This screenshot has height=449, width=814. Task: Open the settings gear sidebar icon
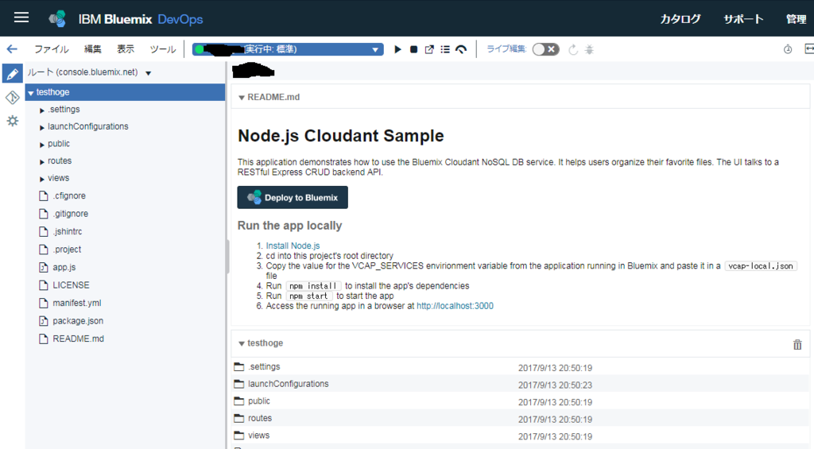click(x=13, y=121)
